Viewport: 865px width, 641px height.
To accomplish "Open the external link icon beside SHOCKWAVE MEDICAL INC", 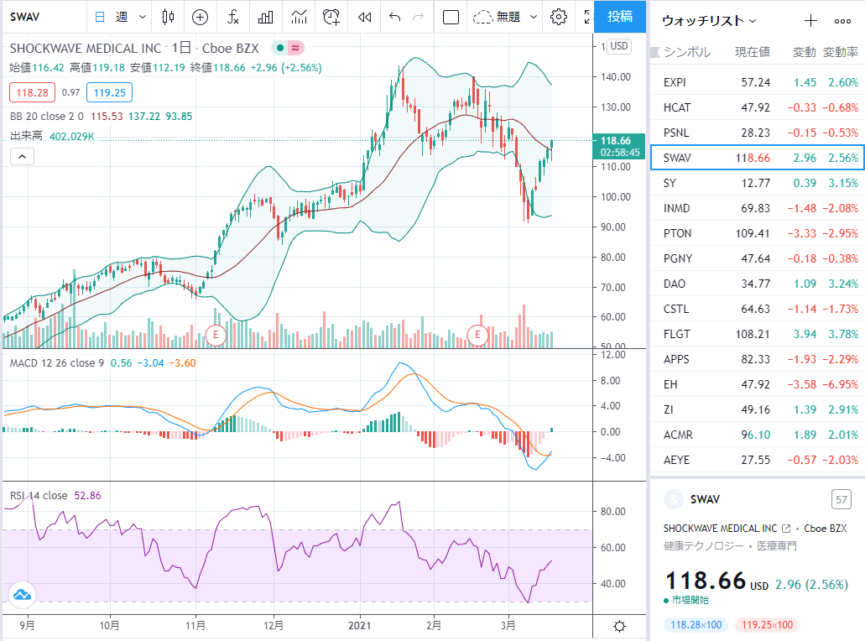I will 787,529.
